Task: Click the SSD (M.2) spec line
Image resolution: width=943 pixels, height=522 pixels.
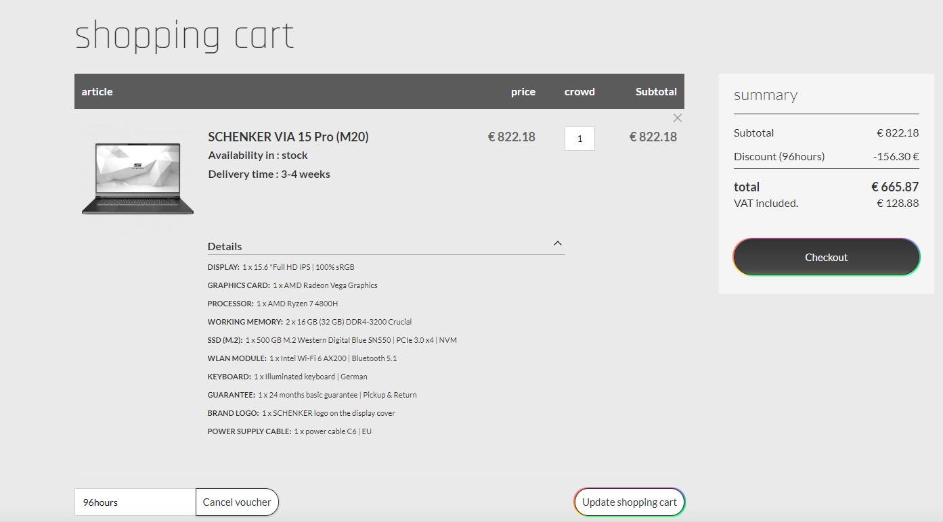Action: pos(332,340)
